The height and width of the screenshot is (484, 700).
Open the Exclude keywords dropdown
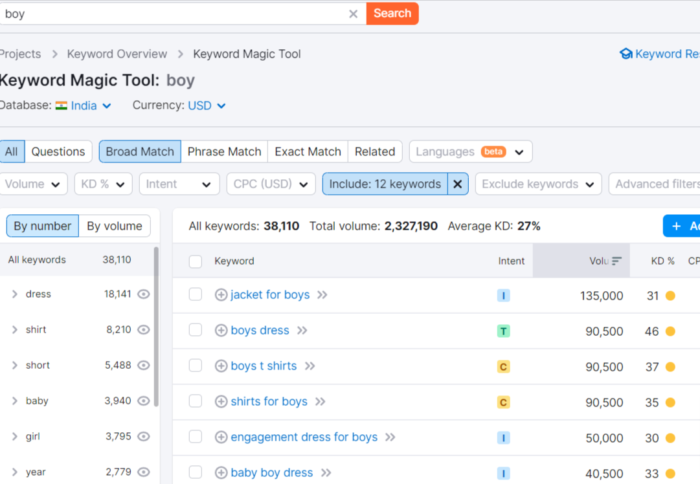(538, 184)
